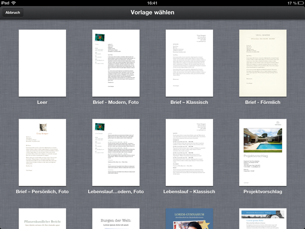Tap the "Projektvorschlag" caption text
The height and width of the screenshot is (229, 305).
point(263,192)
